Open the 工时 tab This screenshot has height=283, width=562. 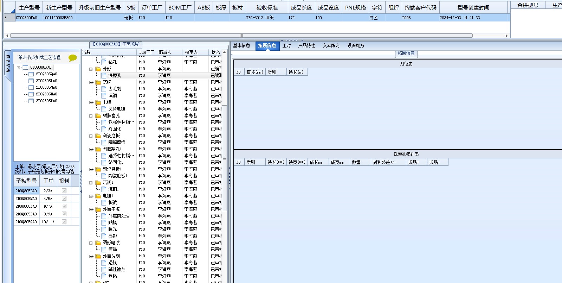coord(286,45)
